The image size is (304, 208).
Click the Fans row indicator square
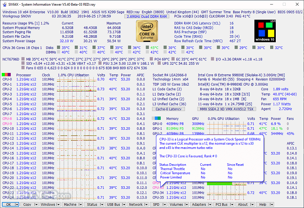click(23, 68)
